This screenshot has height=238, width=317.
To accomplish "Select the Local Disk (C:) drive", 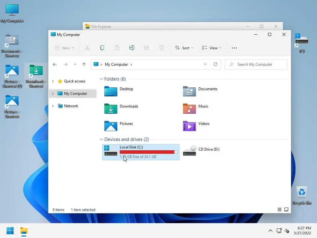I will (x=141, y=152).
